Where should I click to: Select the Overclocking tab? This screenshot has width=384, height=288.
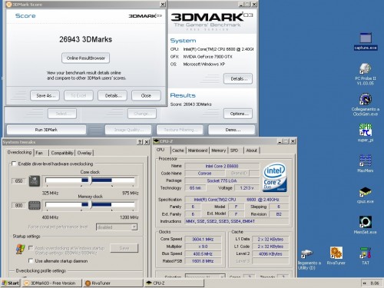point(19,152)
